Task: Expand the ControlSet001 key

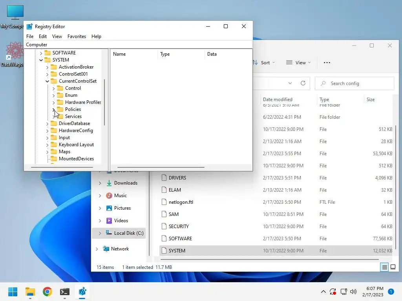Action: tap(47, 74)
